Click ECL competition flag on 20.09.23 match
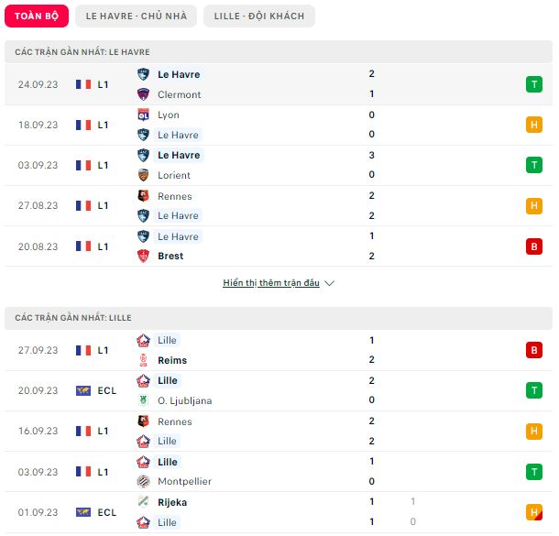This screenshot has width=559, height=536. coord(83,390)
